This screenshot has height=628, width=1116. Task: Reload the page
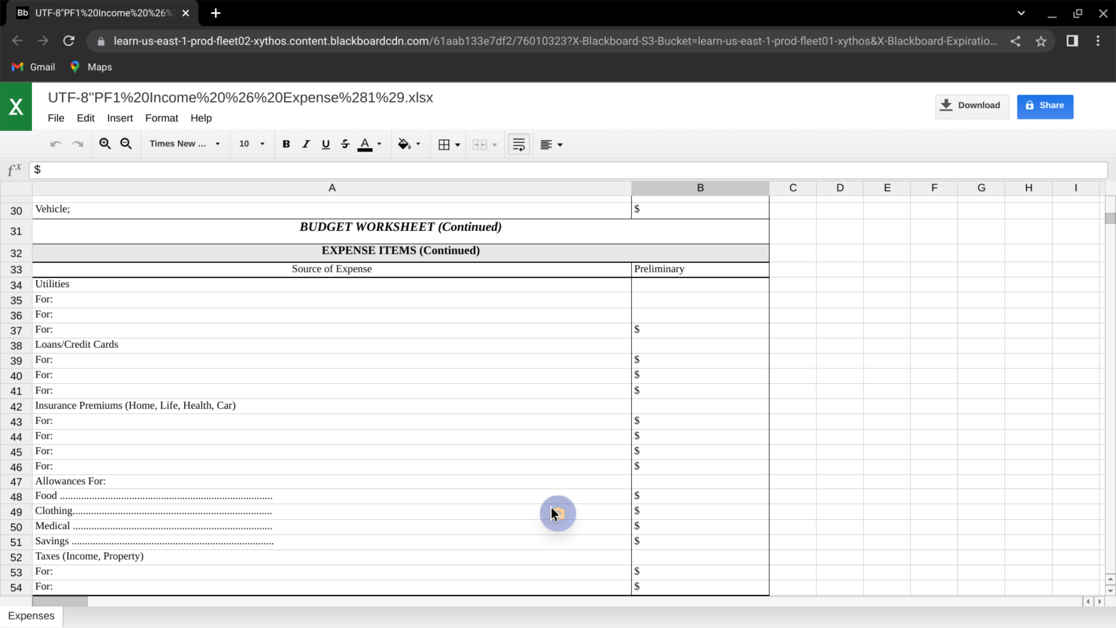[x=69, y=41]
